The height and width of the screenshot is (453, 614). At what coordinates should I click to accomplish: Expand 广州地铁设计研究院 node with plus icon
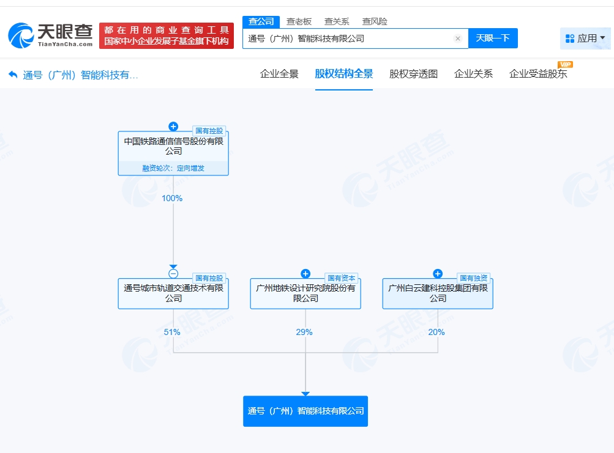coord(305,274)
